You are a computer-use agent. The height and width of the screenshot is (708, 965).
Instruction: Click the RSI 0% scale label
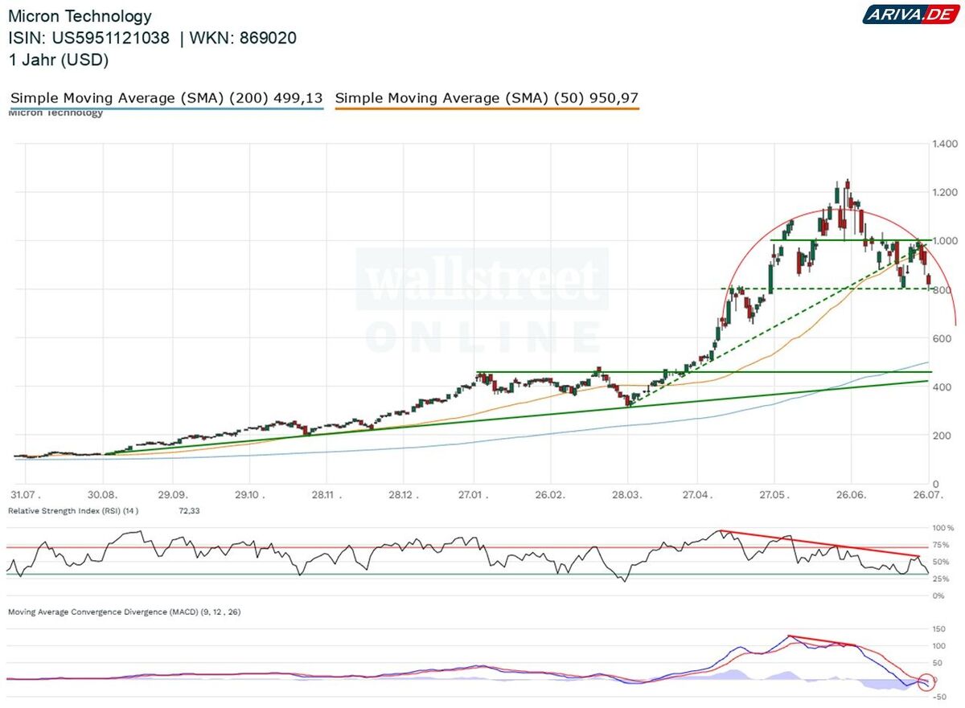[x=938, y=595]
